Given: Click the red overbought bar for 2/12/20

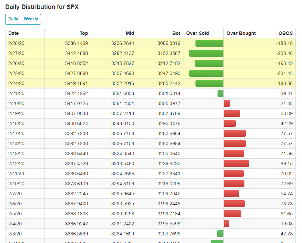Looking at the screenshot, I should point(236,163).
